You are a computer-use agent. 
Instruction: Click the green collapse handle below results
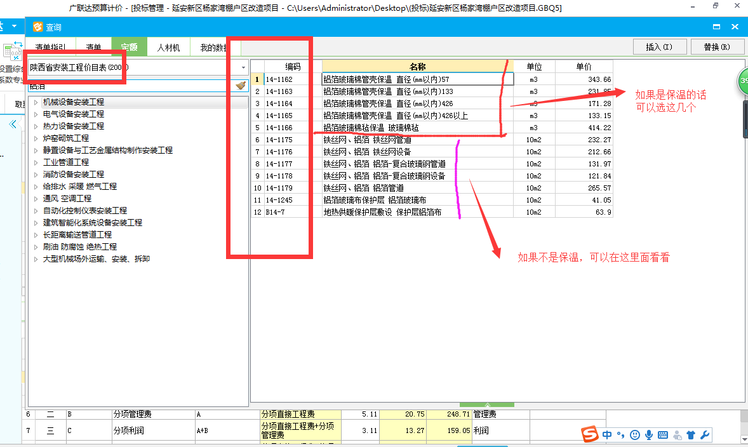[487, 404]
